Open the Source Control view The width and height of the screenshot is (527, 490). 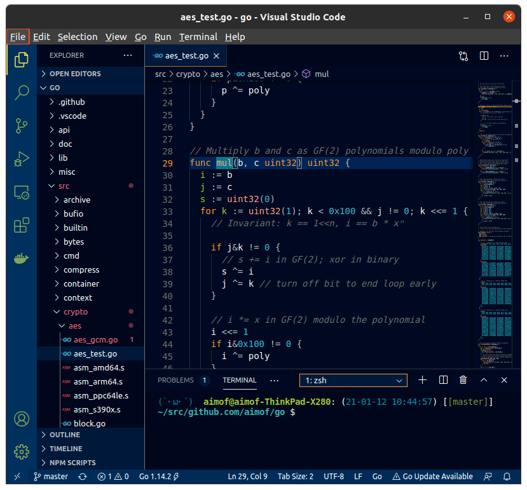[22, 126]
